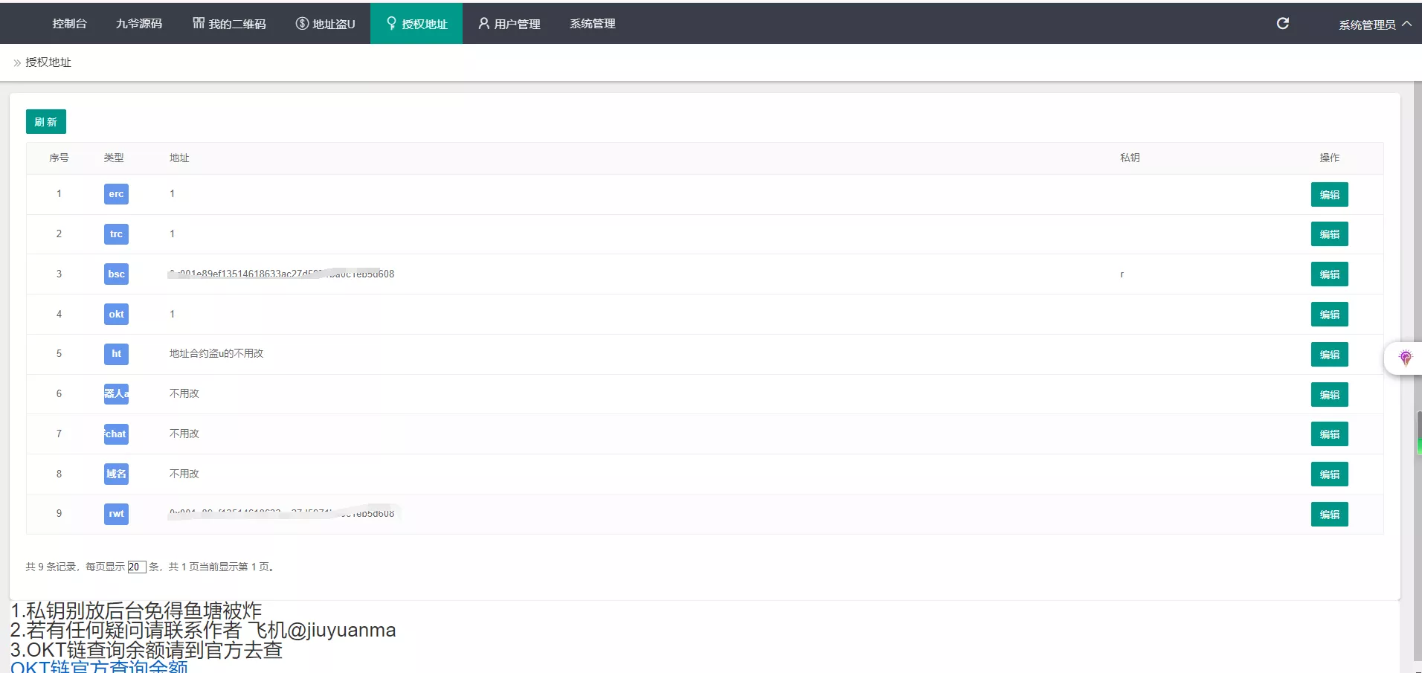Image resolution: width=1422 pixels, height=673 pixels.
Task: Click the QR code icon for 我的二维码
Action: 199,23
